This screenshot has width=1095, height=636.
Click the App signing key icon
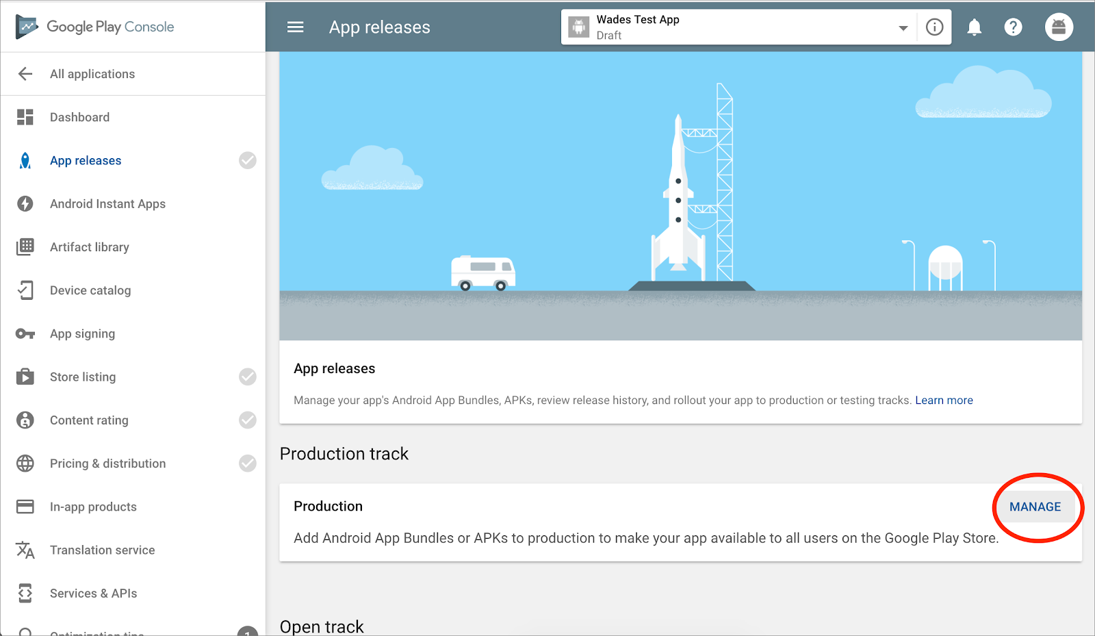[25, 333]
